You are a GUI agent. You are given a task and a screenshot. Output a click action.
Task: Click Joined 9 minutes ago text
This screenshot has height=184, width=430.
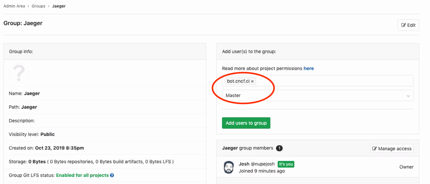pyautogui.click(x=262, y=171)
